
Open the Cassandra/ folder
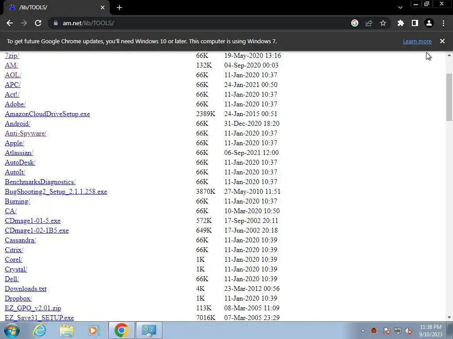point(20,240)
